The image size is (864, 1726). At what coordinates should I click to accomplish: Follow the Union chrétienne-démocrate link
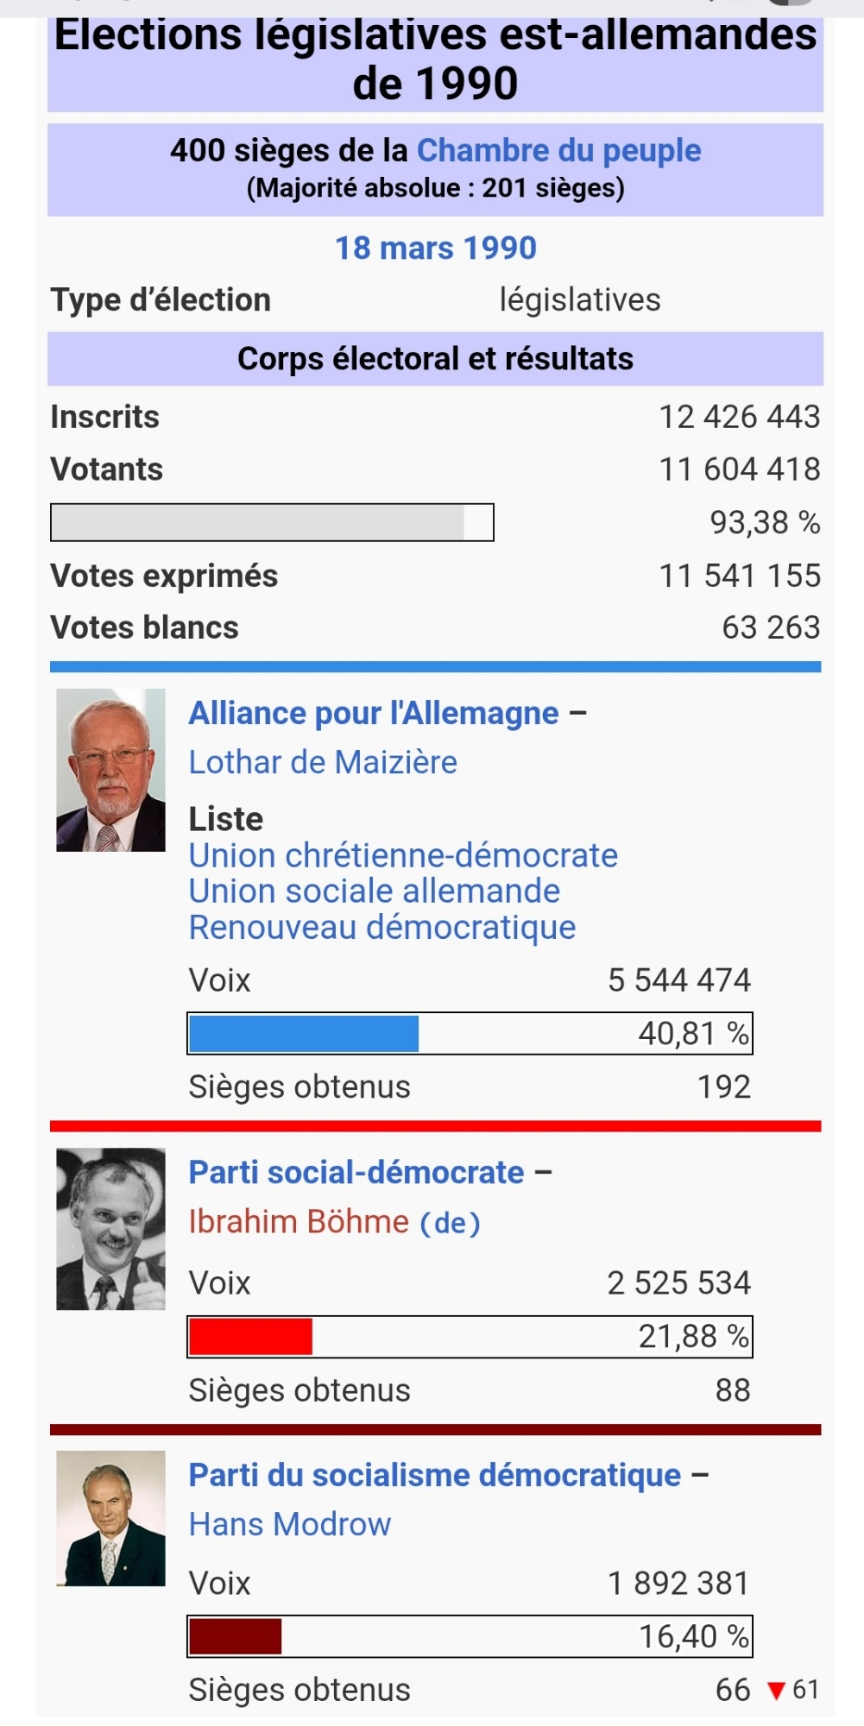tap(403, 856)
